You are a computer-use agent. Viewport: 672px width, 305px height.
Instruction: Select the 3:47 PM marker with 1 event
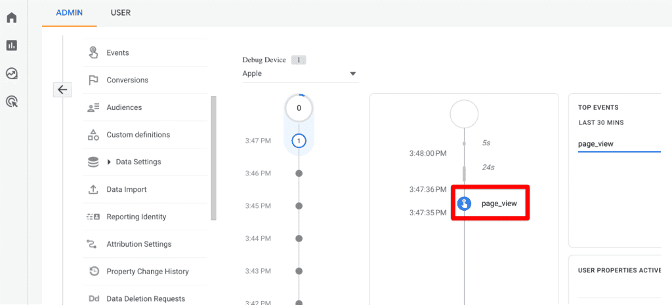tap(299, 141)
